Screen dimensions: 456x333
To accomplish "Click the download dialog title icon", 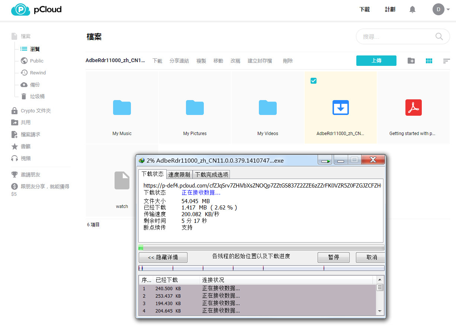I will click(142, 161).
